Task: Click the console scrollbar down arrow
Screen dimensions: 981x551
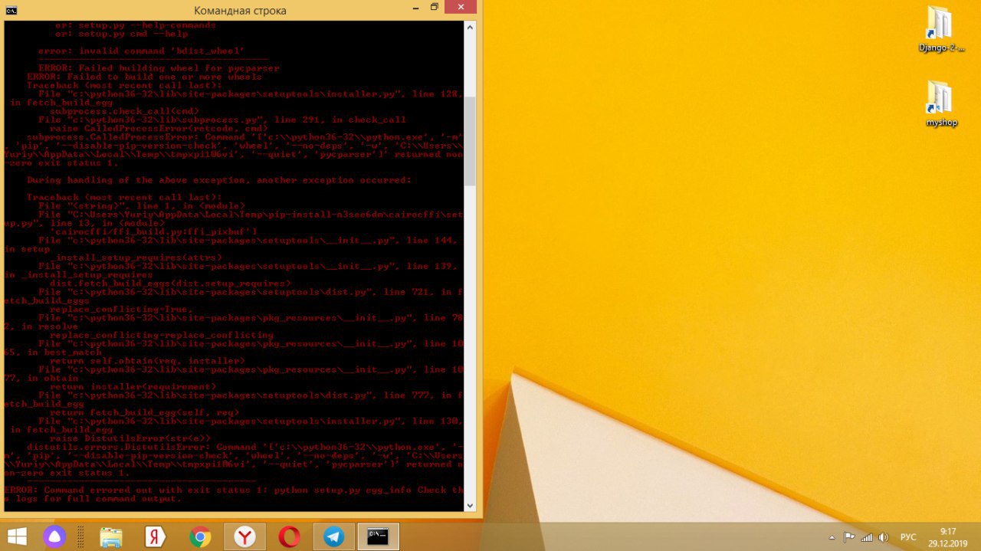Action: tap(470, 506)
